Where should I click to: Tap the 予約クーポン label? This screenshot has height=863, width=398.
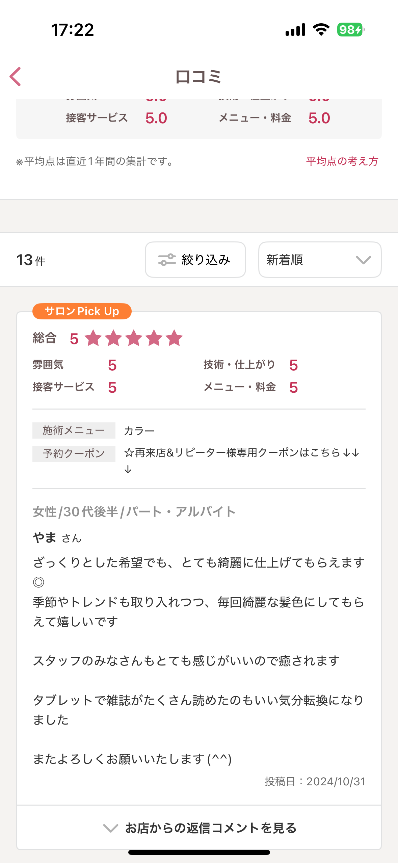[x=74, y=453]
